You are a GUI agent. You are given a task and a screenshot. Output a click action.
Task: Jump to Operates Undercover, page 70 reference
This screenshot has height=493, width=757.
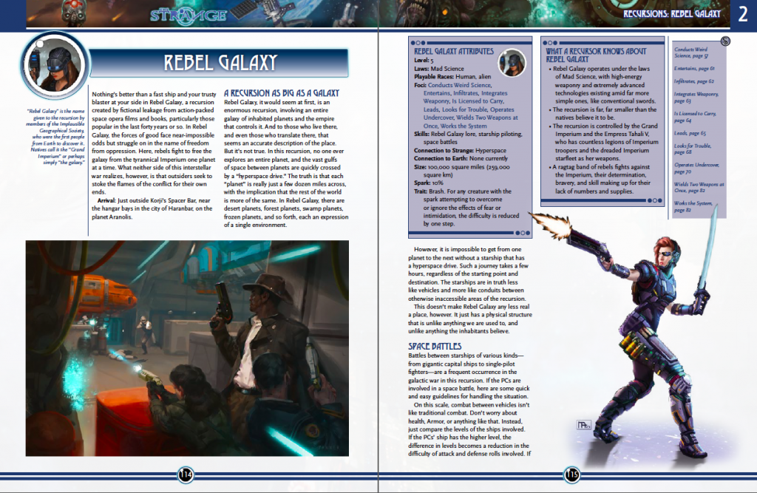(x=696, y=168)
